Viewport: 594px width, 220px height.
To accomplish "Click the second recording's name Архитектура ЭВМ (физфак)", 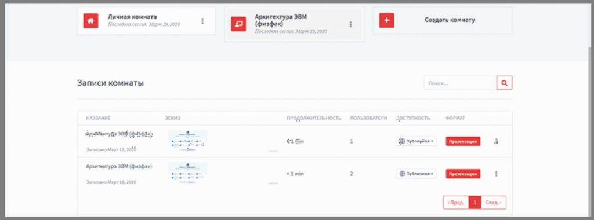I will tap(119, 166).
